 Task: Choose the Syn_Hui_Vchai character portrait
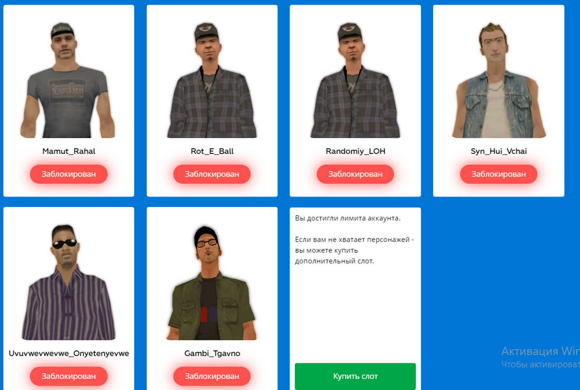pos(498,80)
